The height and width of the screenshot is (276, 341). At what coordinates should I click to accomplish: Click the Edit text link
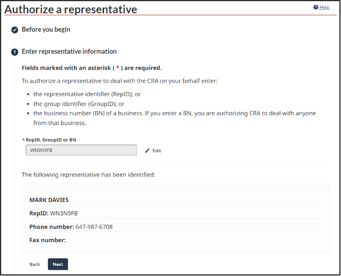point(157,151)
